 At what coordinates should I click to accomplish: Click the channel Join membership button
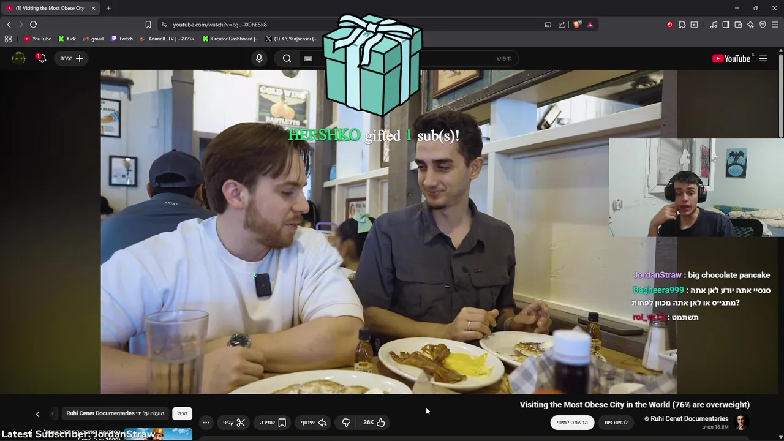pos(616,422)
